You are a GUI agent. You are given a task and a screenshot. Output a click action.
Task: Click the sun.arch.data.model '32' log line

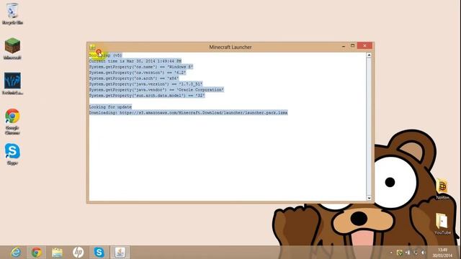tap(147, 96)
